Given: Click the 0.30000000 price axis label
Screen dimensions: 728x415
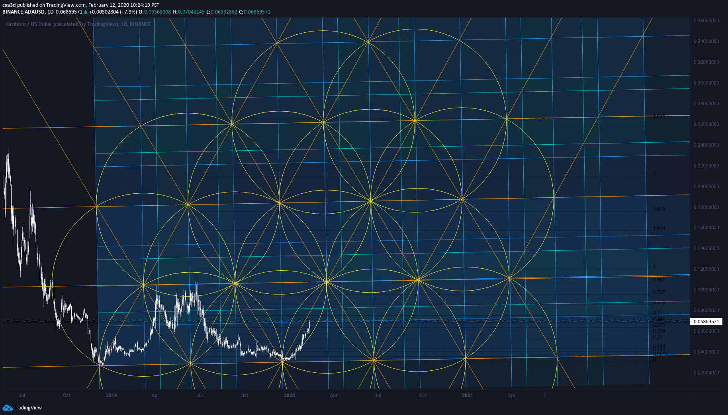Looking at the screenshot, I should [x=706, y=83].
